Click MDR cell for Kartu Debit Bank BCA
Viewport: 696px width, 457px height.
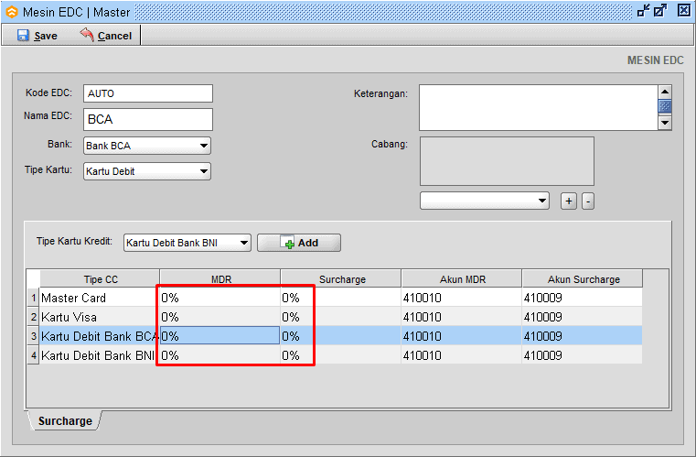coord(220,336)
